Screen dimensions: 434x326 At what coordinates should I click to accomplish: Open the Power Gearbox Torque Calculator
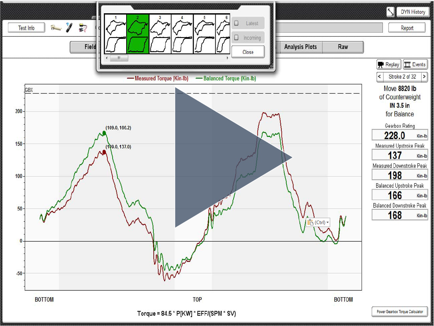(x=399, y=312)
